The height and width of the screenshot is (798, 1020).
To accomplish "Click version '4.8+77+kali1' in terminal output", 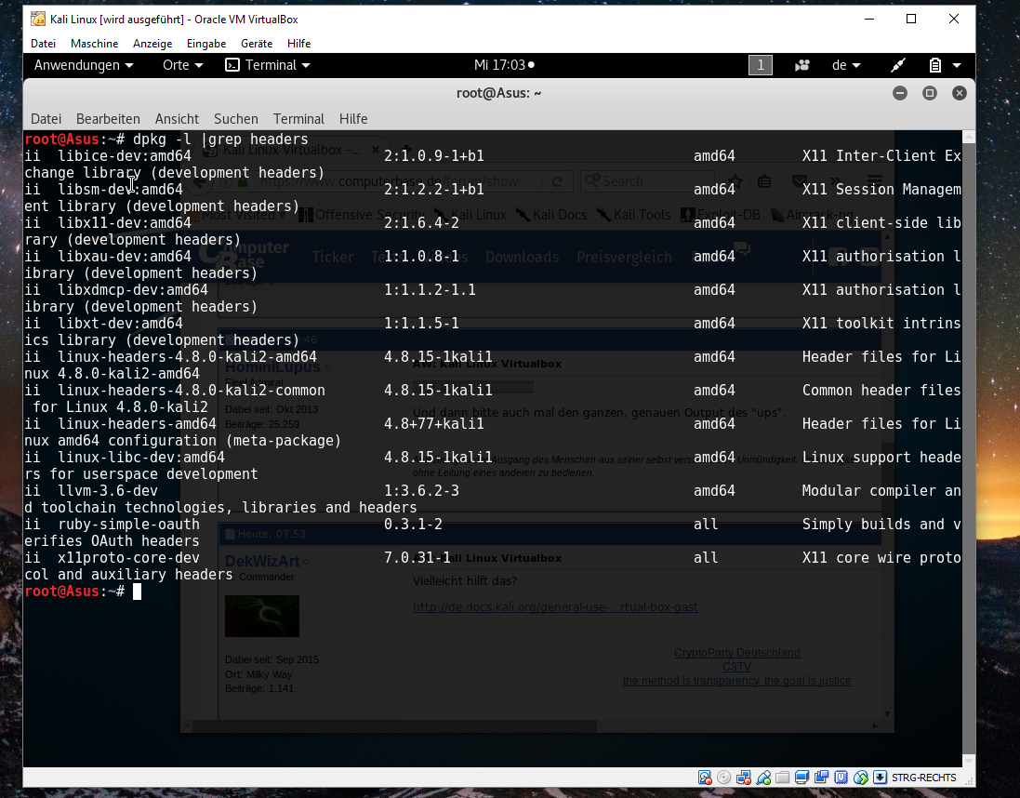I will (x=434, y=424).
